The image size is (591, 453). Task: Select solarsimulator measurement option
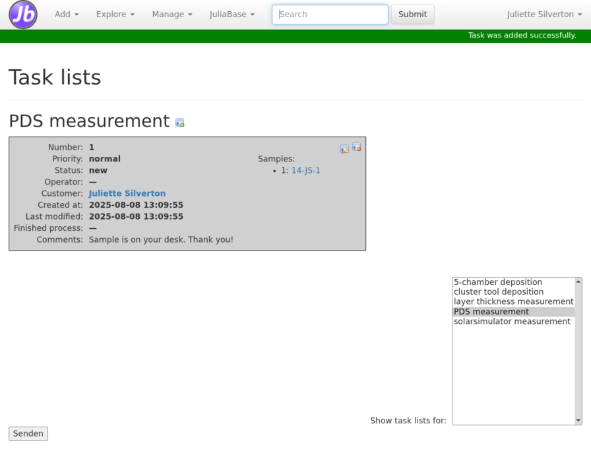513,322
